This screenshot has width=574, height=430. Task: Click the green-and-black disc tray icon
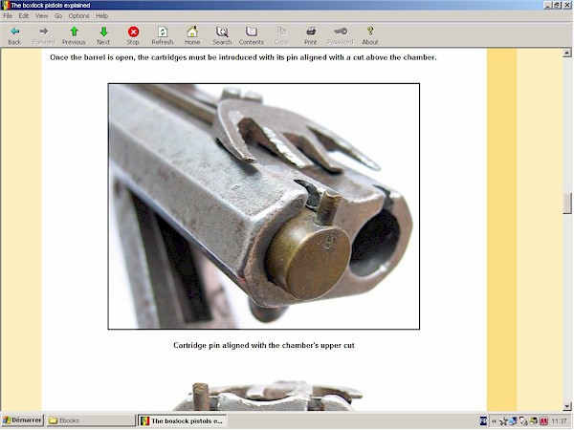534,421
